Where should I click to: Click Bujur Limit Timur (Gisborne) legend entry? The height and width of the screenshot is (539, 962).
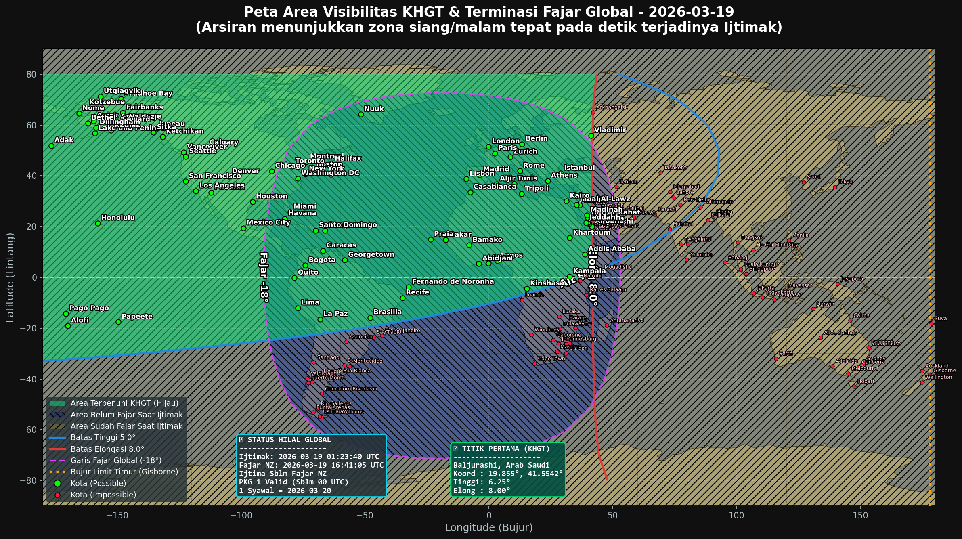pyautogui.click(x=114, y=472)
